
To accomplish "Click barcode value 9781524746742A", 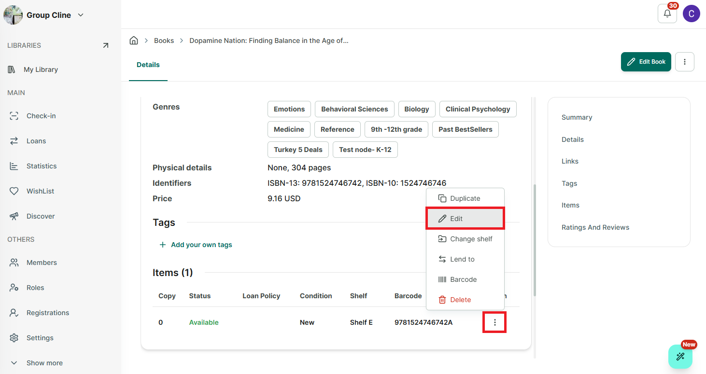I will 424,322.
